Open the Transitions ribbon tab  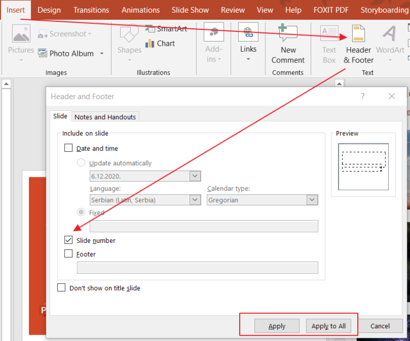(x=91, y=10)
